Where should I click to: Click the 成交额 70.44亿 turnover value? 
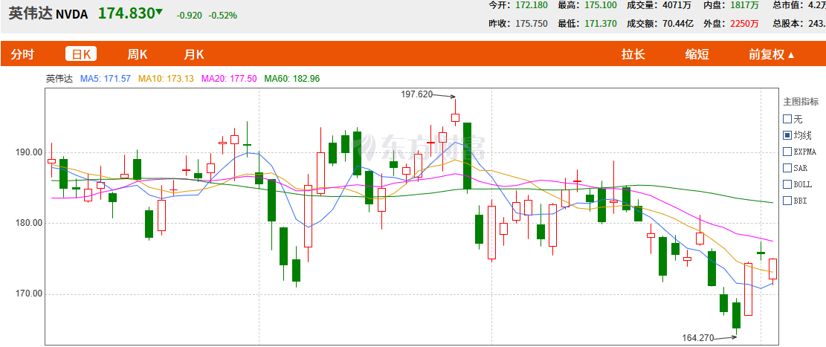[x=677, y=24]
